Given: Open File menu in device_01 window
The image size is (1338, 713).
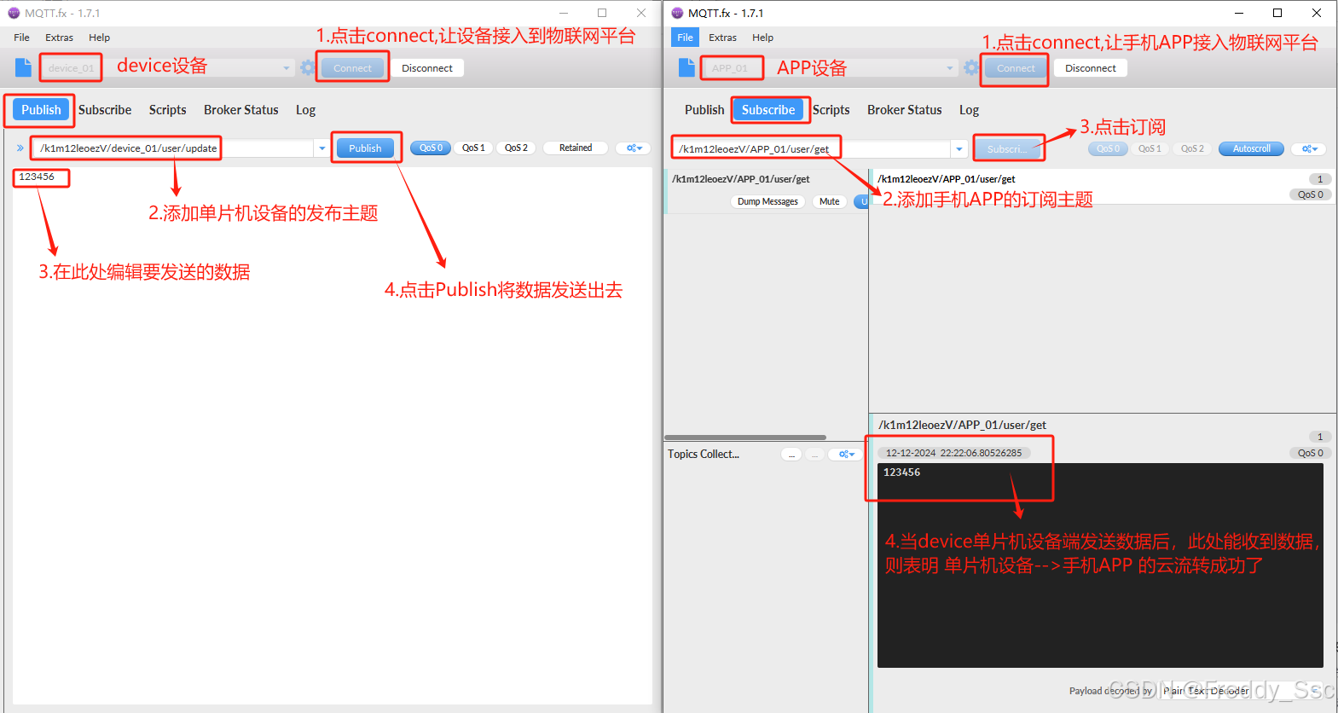Looking at the screenshot, I should click(x=21, y=38).
